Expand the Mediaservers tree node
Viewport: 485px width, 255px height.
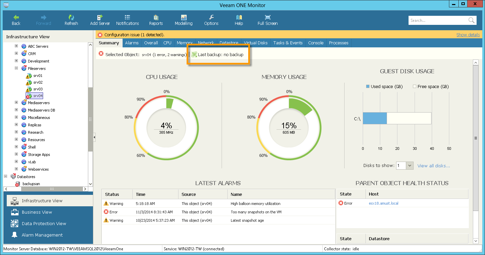(x=16, y=102)
